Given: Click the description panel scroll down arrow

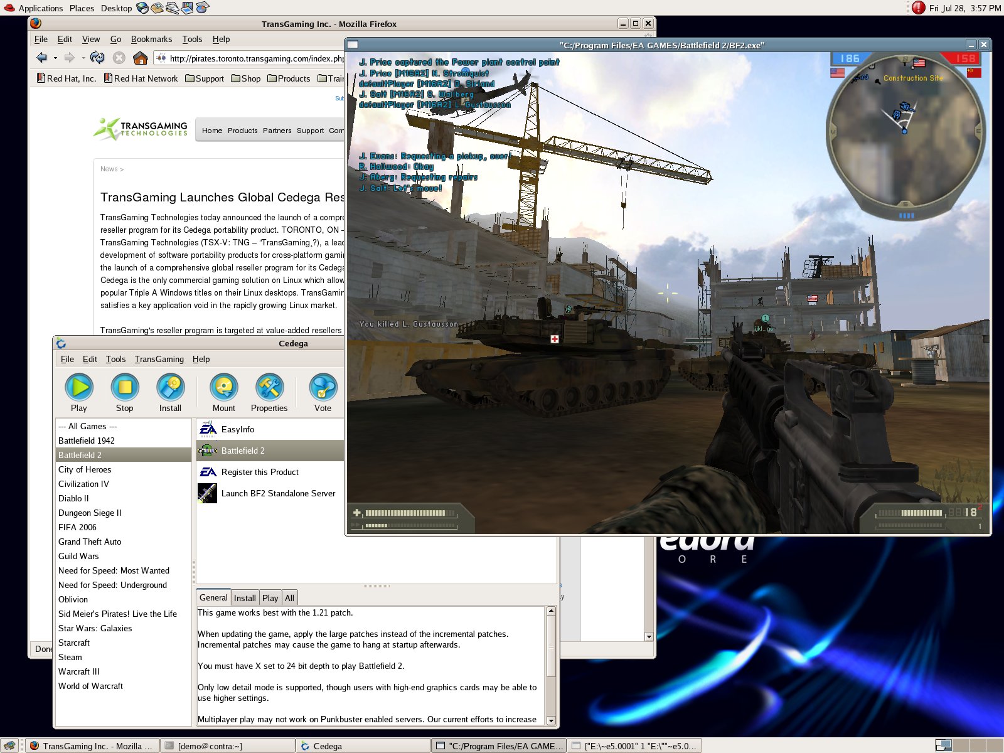Looking at the screenshot, I should pyautogui.click(x=551, y=720).
